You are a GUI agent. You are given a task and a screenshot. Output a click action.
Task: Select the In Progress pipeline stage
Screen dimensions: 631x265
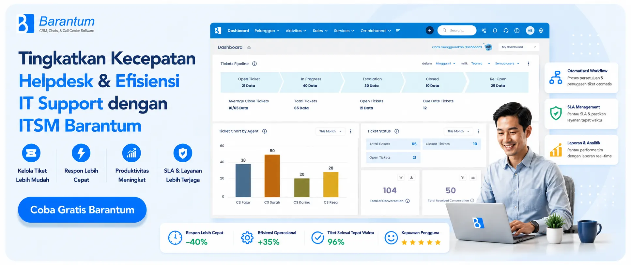pyautogui.click(x=310, y=82)
